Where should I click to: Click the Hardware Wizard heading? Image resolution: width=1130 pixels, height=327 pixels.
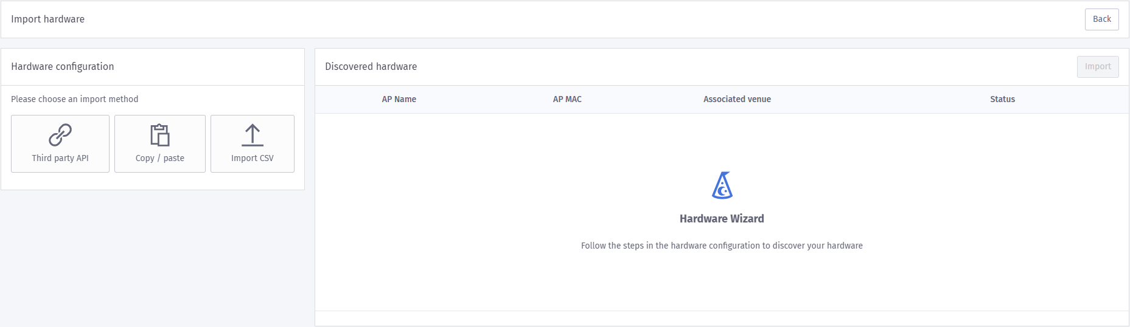coord(722,219)
